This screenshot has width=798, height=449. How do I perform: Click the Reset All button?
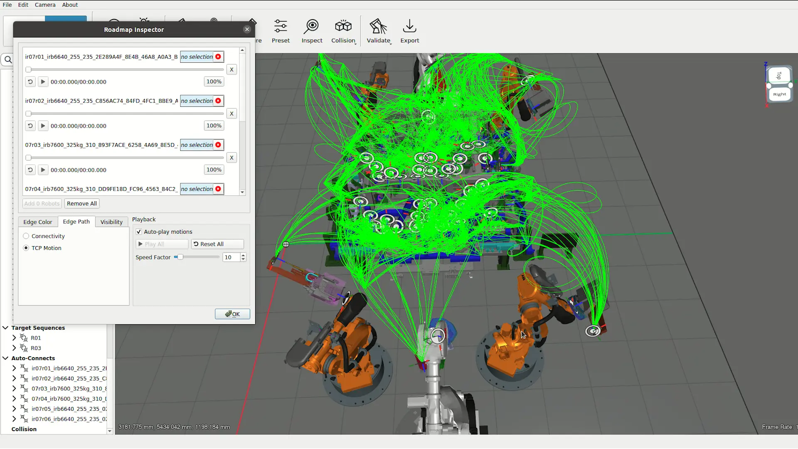coord(217,244)
